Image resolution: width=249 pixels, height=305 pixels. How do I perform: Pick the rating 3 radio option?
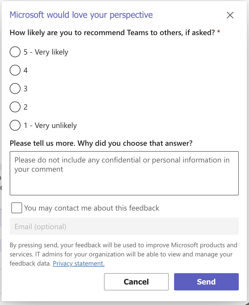[x=15, y=89]
